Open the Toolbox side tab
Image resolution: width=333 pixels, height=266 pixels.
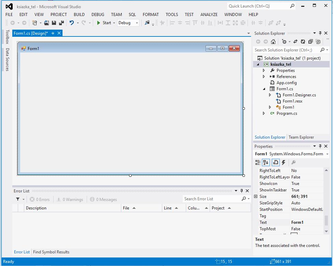[7, 37]
